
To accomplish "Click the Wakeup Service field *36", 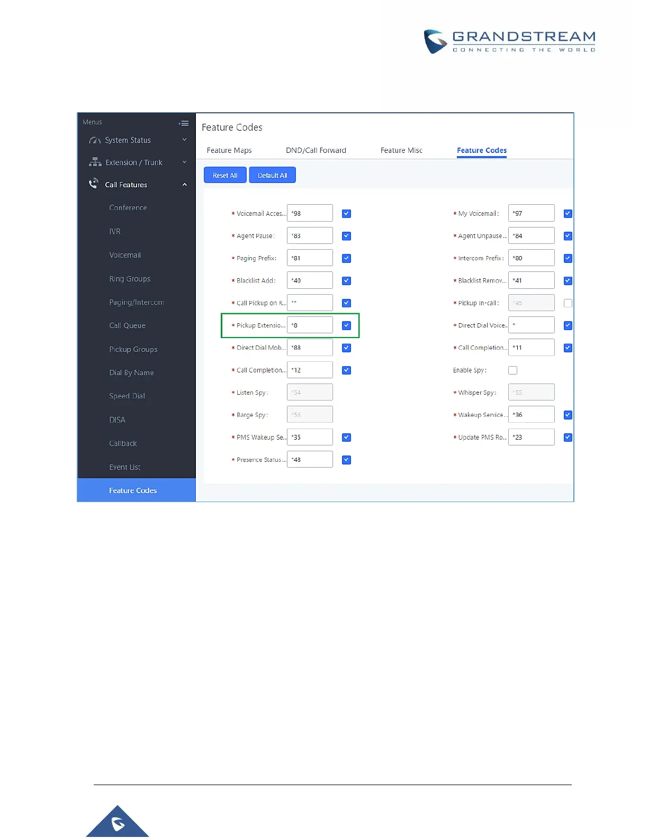I will point(532,414).
